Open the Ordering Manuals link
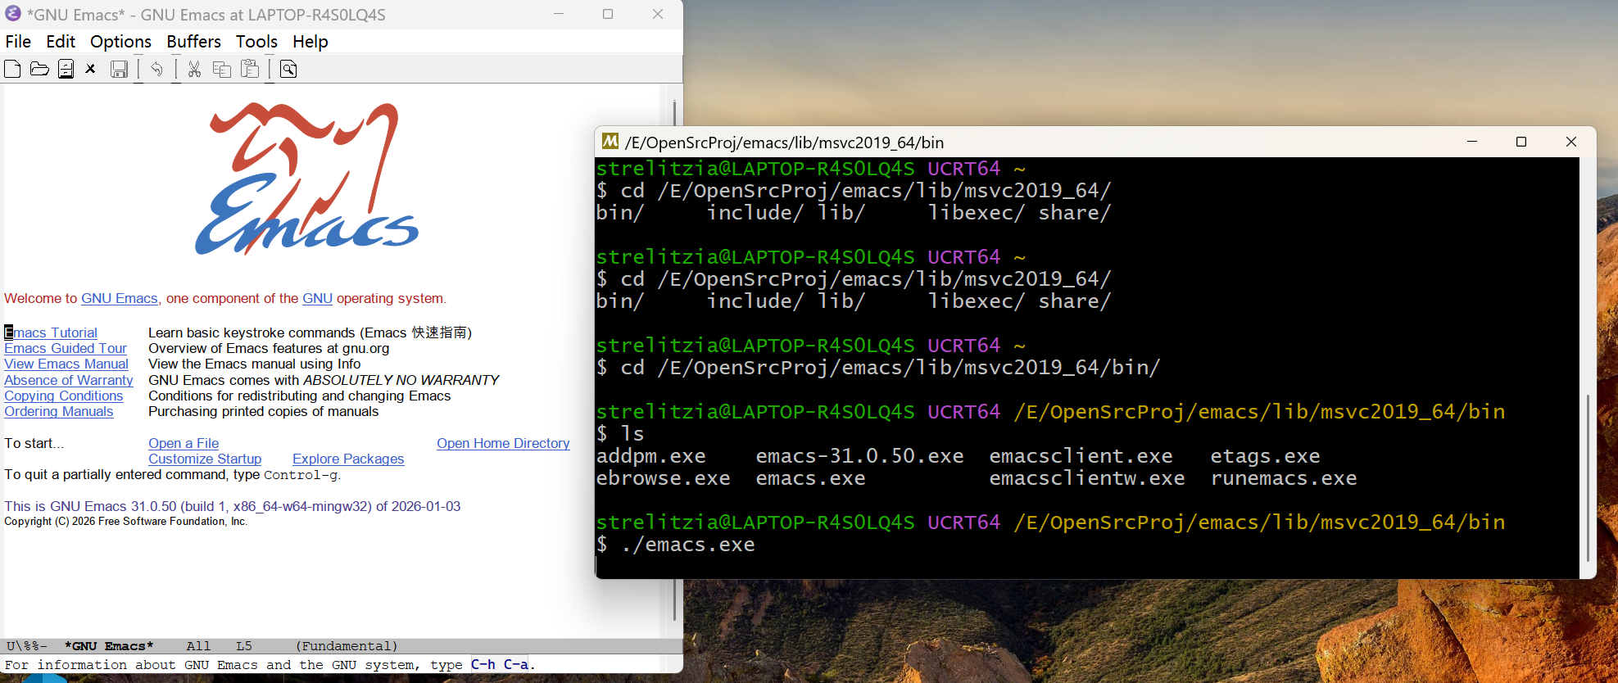The image size is (1618, 683). pos(59,411)
